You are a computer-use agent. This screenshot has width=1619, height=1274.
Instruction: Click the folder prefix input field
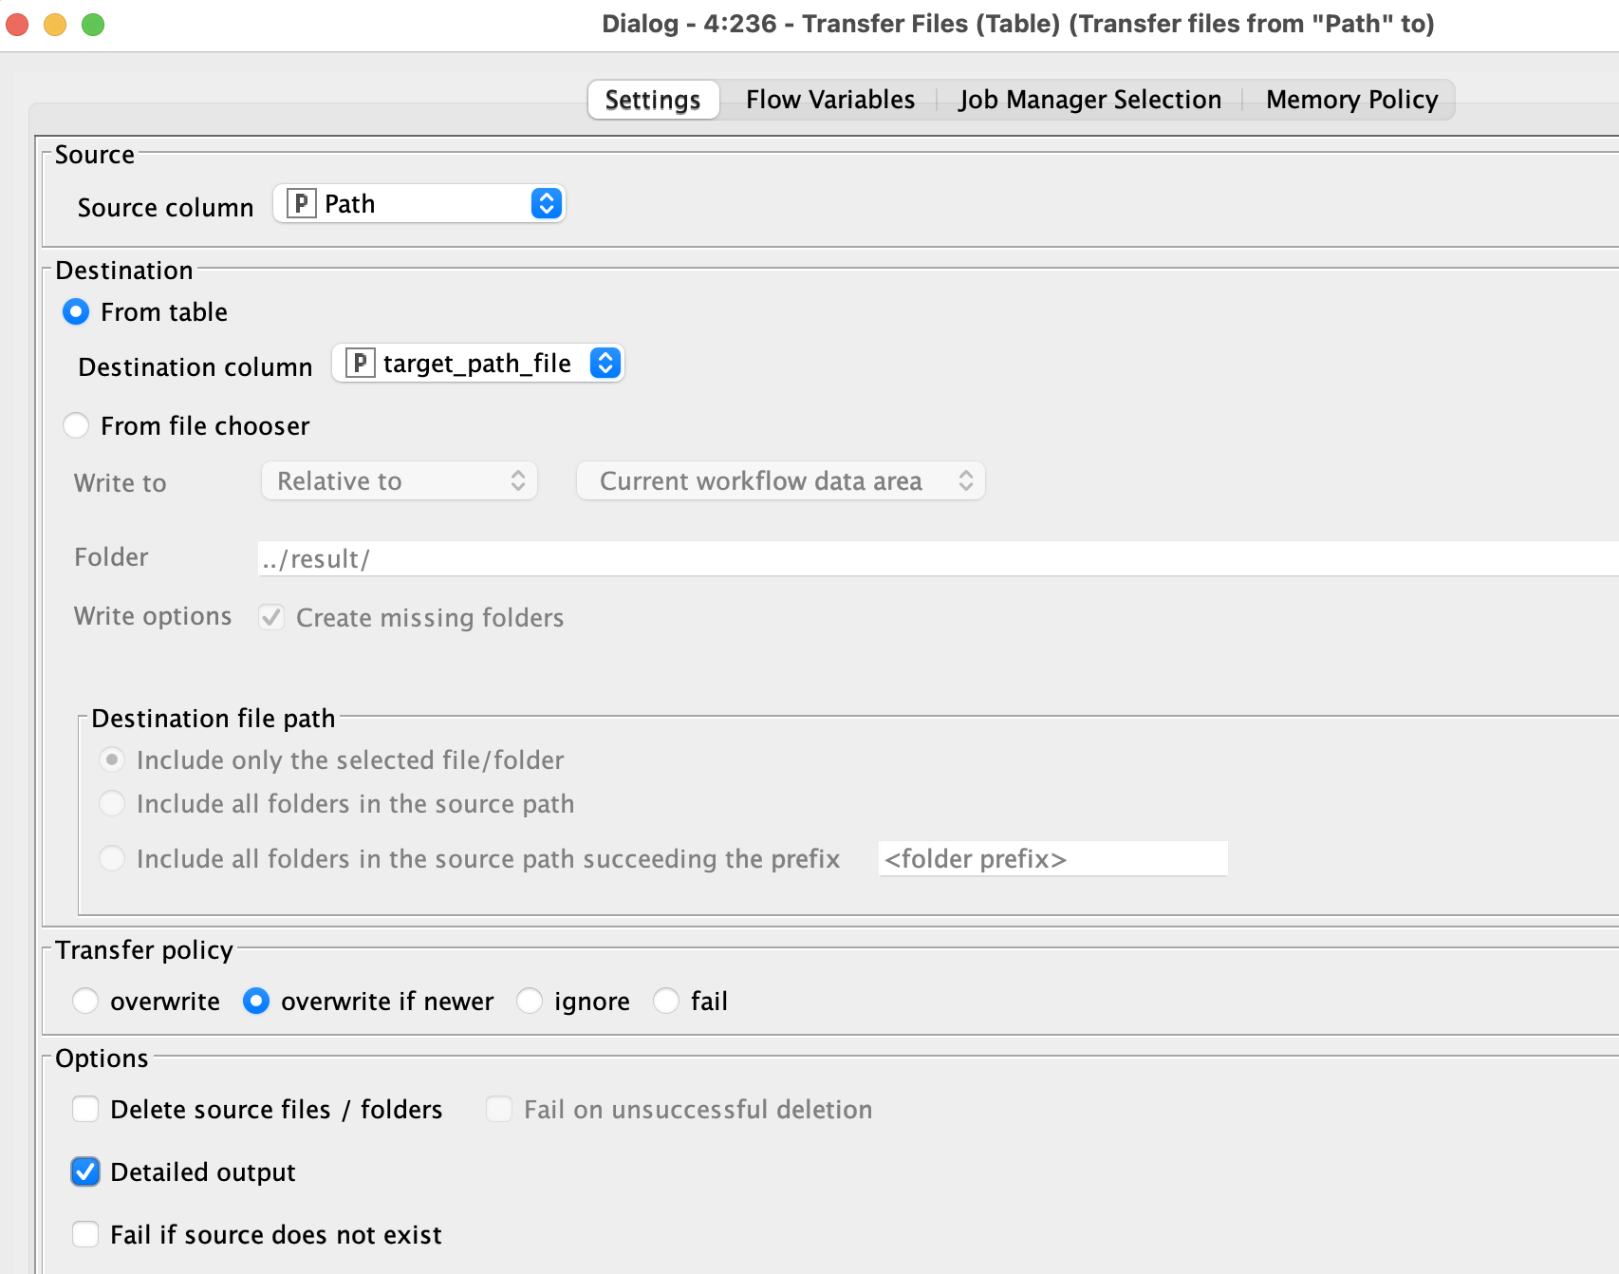coord(1051,858)
